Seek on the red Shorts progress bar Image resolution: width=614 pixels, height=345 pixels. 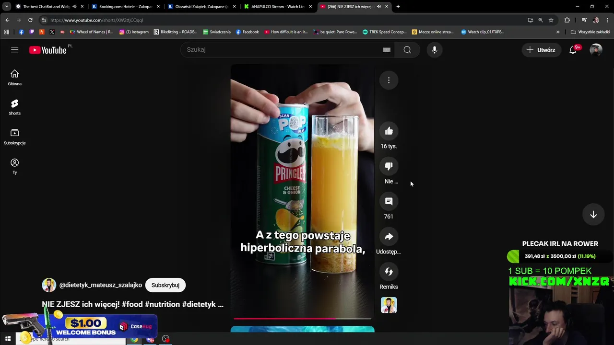click(x=302, y=318)
